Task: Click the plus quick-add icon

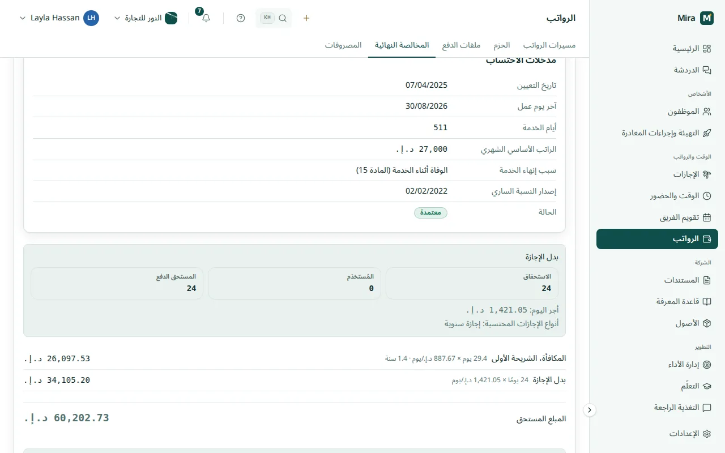Action: [306, 18]
